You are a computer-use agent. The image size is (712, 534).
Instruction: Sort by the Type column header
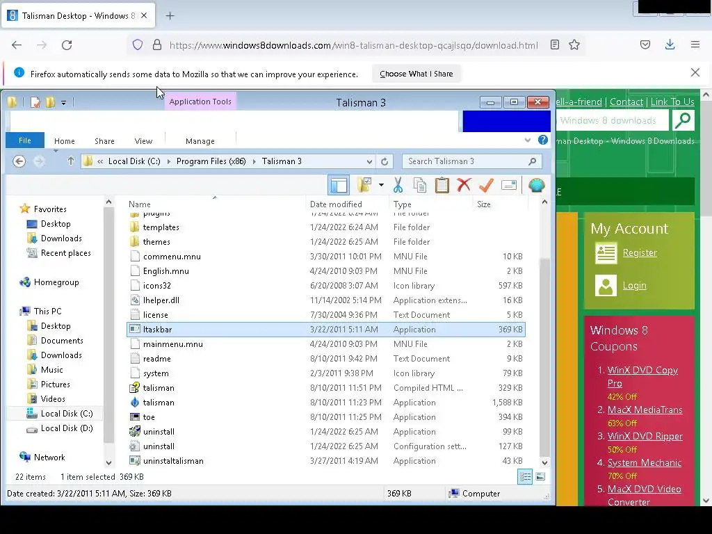[403, 204]
